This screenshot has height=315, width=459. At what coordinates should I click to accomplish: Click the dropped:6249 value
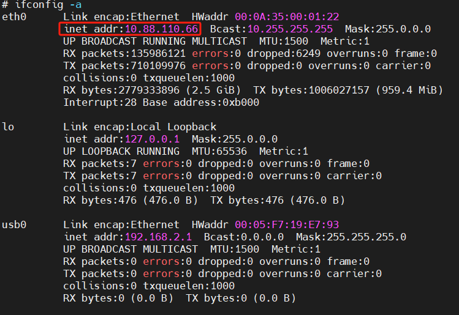(x=284, y=54)
